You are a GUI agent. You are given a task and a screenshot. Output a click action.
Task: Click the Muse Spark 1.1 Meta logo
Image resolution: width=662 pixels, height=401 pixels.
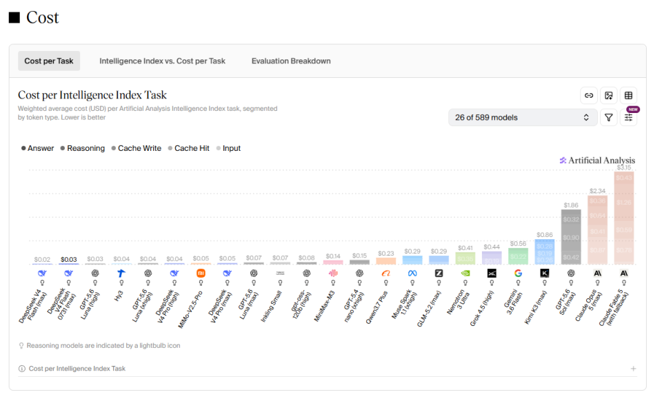pyautogui.click(x=412, y=274)
